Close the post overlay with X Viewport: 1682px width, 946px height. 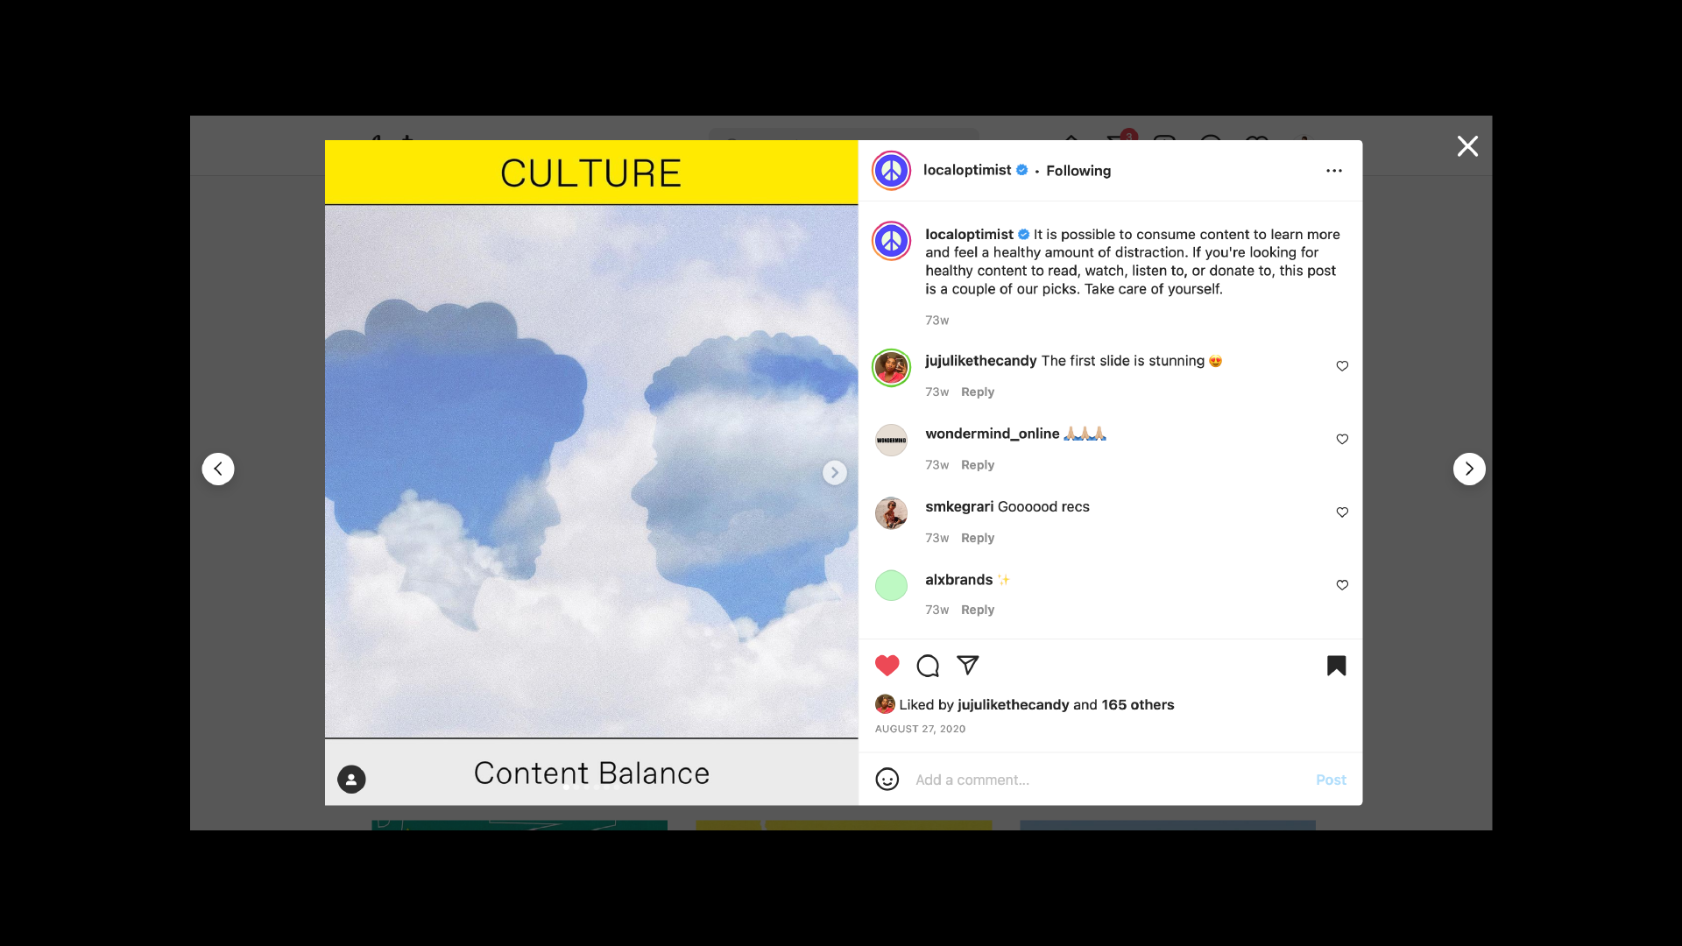coord(1467,146)
